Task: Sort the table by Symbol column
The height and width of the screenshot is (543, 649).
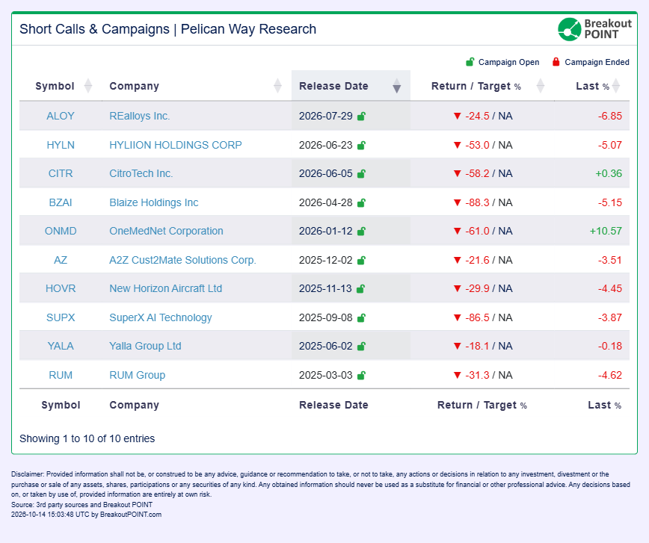Action: pos(87,86)
